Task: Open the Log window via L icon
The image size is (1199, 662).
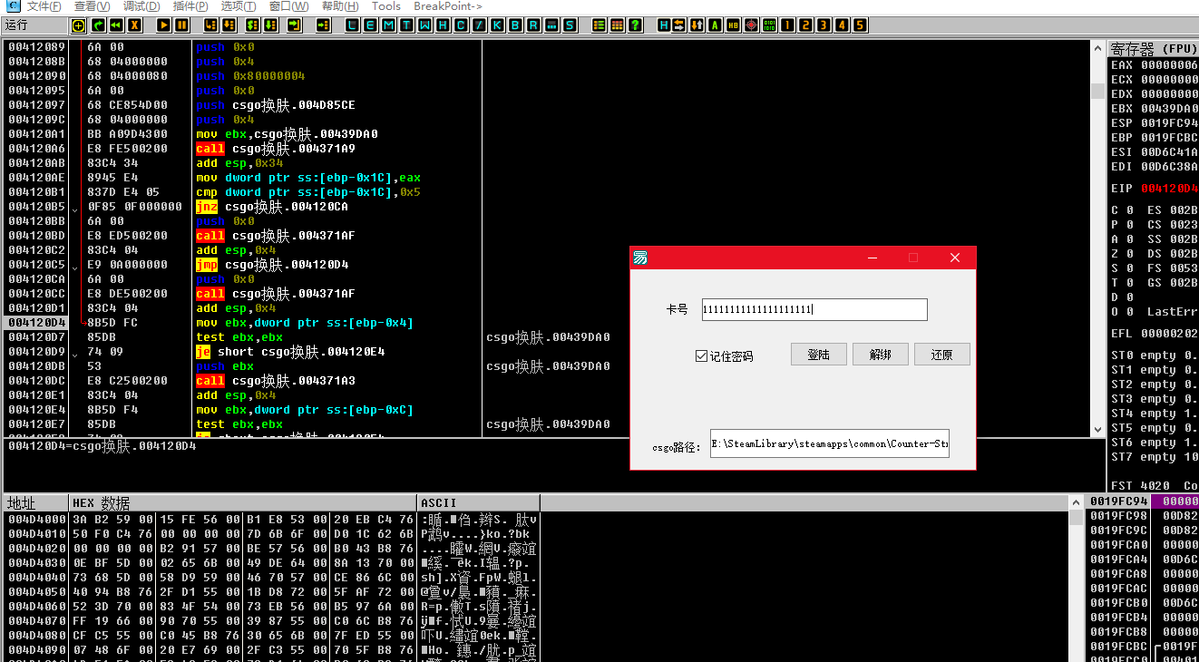Action: (353, 25)
